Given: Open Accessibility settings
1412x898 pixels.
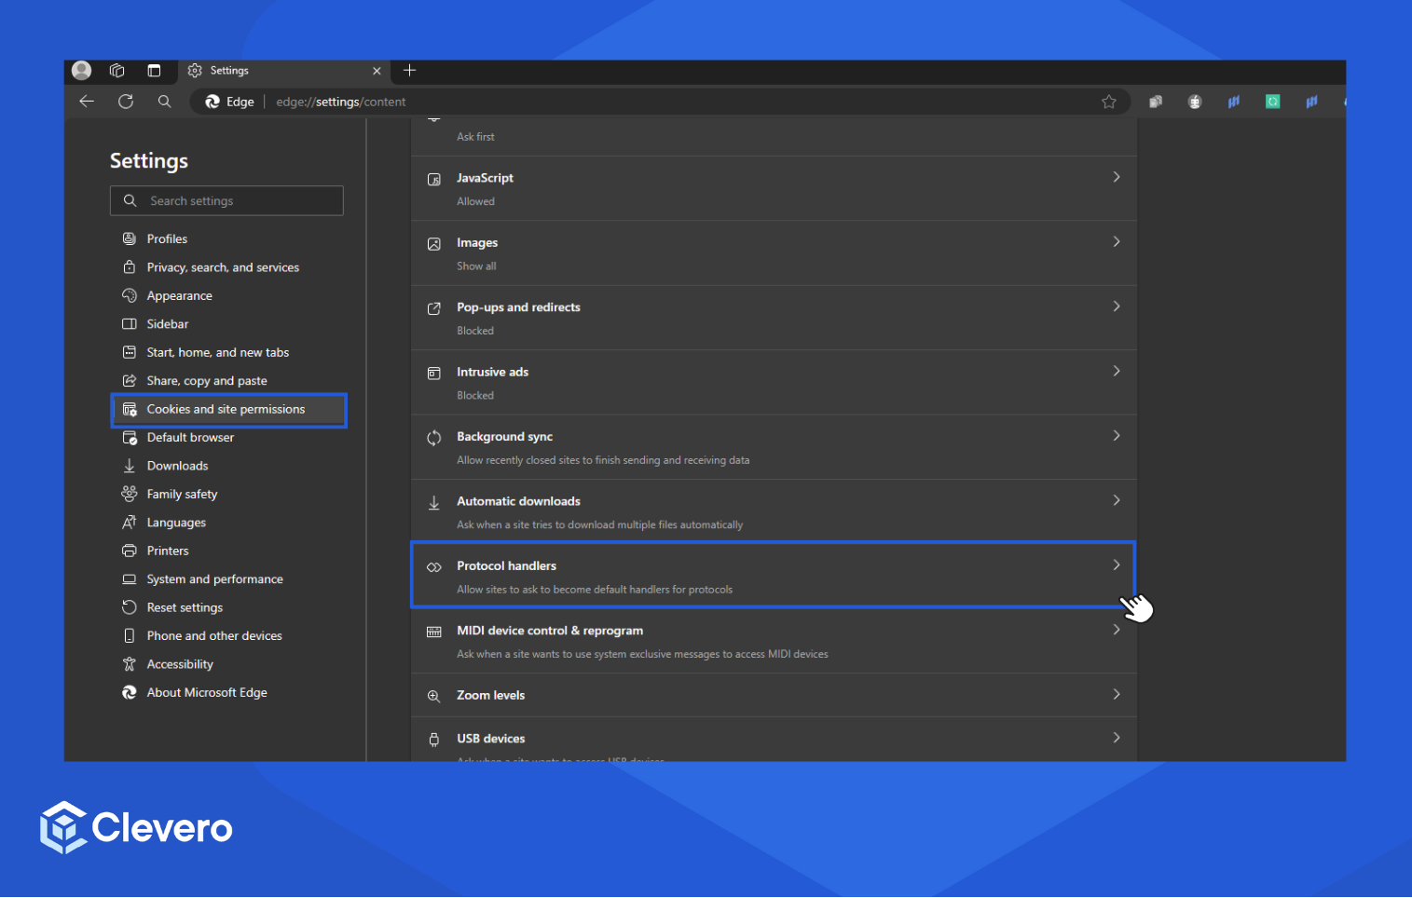Looking at the screenshot, I should point(180,664).
